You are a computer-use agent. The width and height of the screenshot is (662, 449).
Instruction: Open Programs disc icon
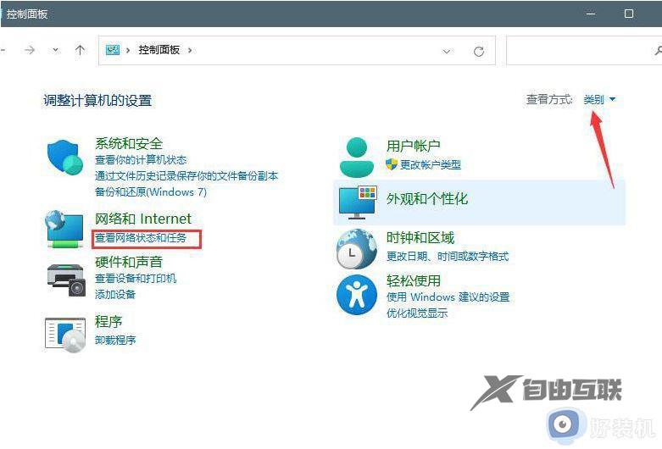pos(65,335)
